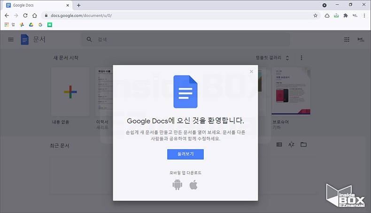Reload the page in Chrome
Image resolution: width=371 pixels, height=213 pixels.
pyautogui.click(x=25, y=15)
